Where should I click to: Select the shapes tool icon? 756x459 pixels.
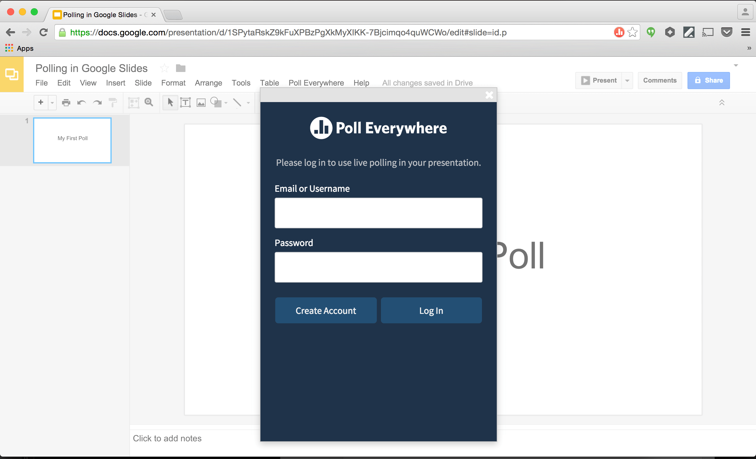pos(216,102)
